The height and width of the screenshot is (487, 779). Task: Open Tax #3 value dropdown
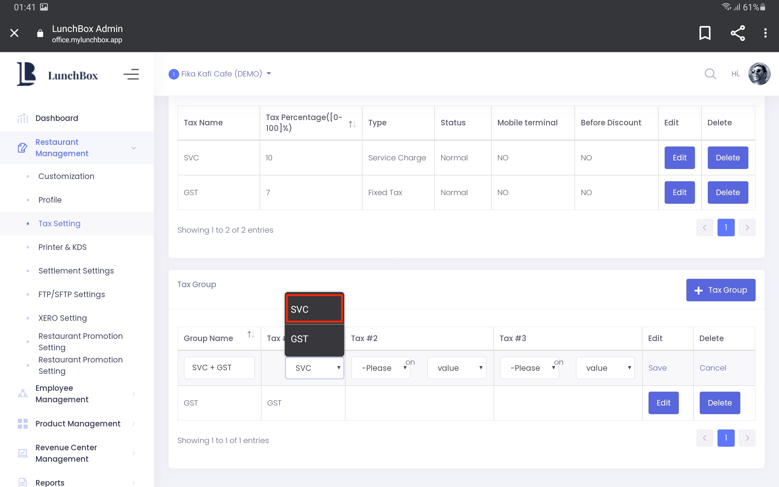605,368
